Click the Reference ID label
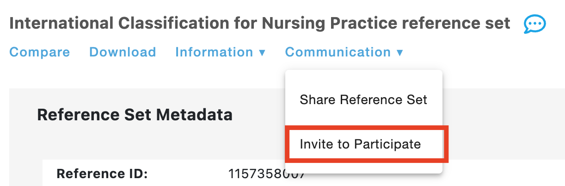565x186 pixels. pos(102,174)
